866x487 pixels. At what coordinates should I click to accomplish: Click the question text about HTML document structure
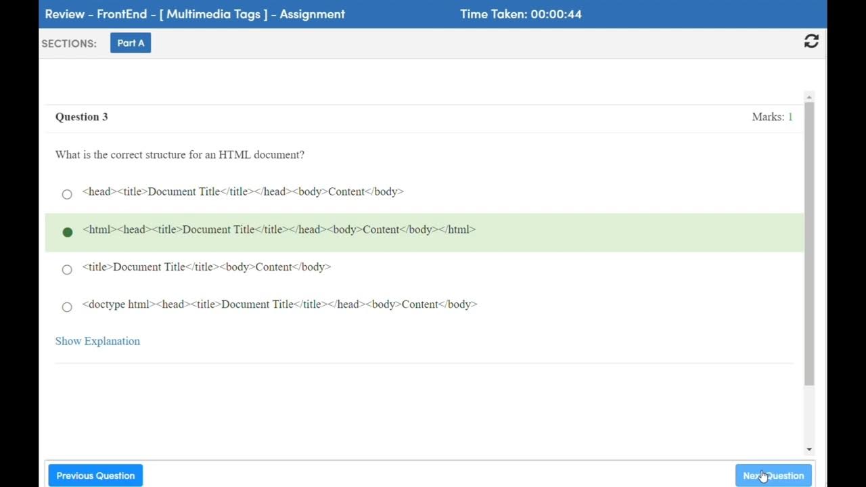[x=180, y=155]
